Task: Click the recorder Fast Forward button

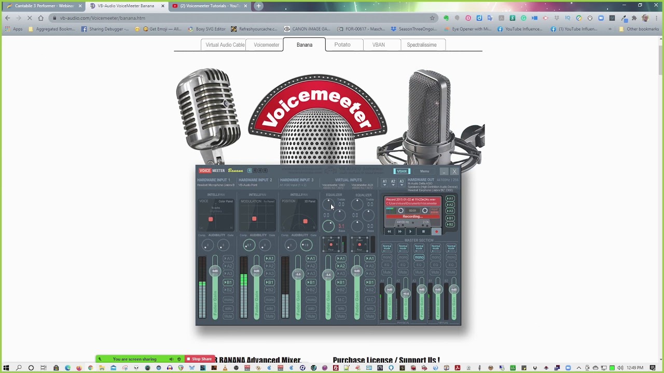Action: (400, 232)
